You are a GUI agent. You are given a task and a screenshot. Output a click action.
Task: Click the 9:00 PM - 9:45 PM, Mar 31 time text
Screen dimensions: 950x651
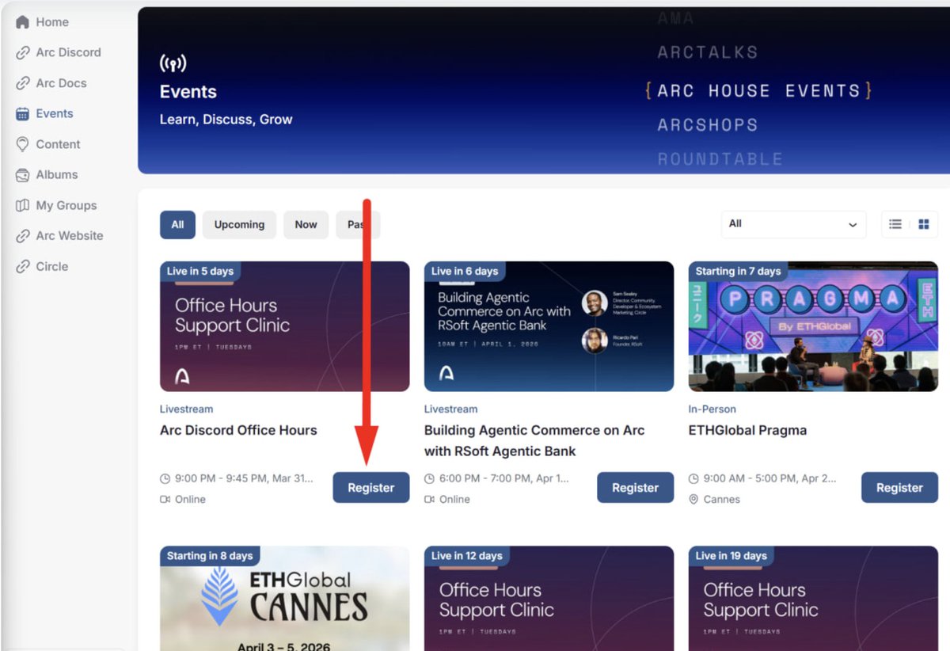coord(244,479)
